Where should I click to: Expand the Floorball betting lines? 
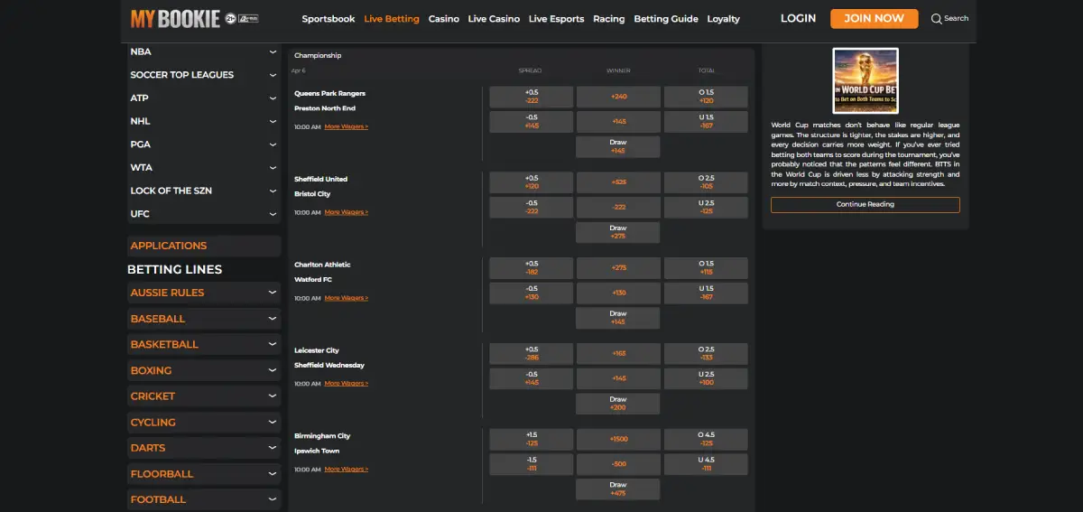[204, 474]
